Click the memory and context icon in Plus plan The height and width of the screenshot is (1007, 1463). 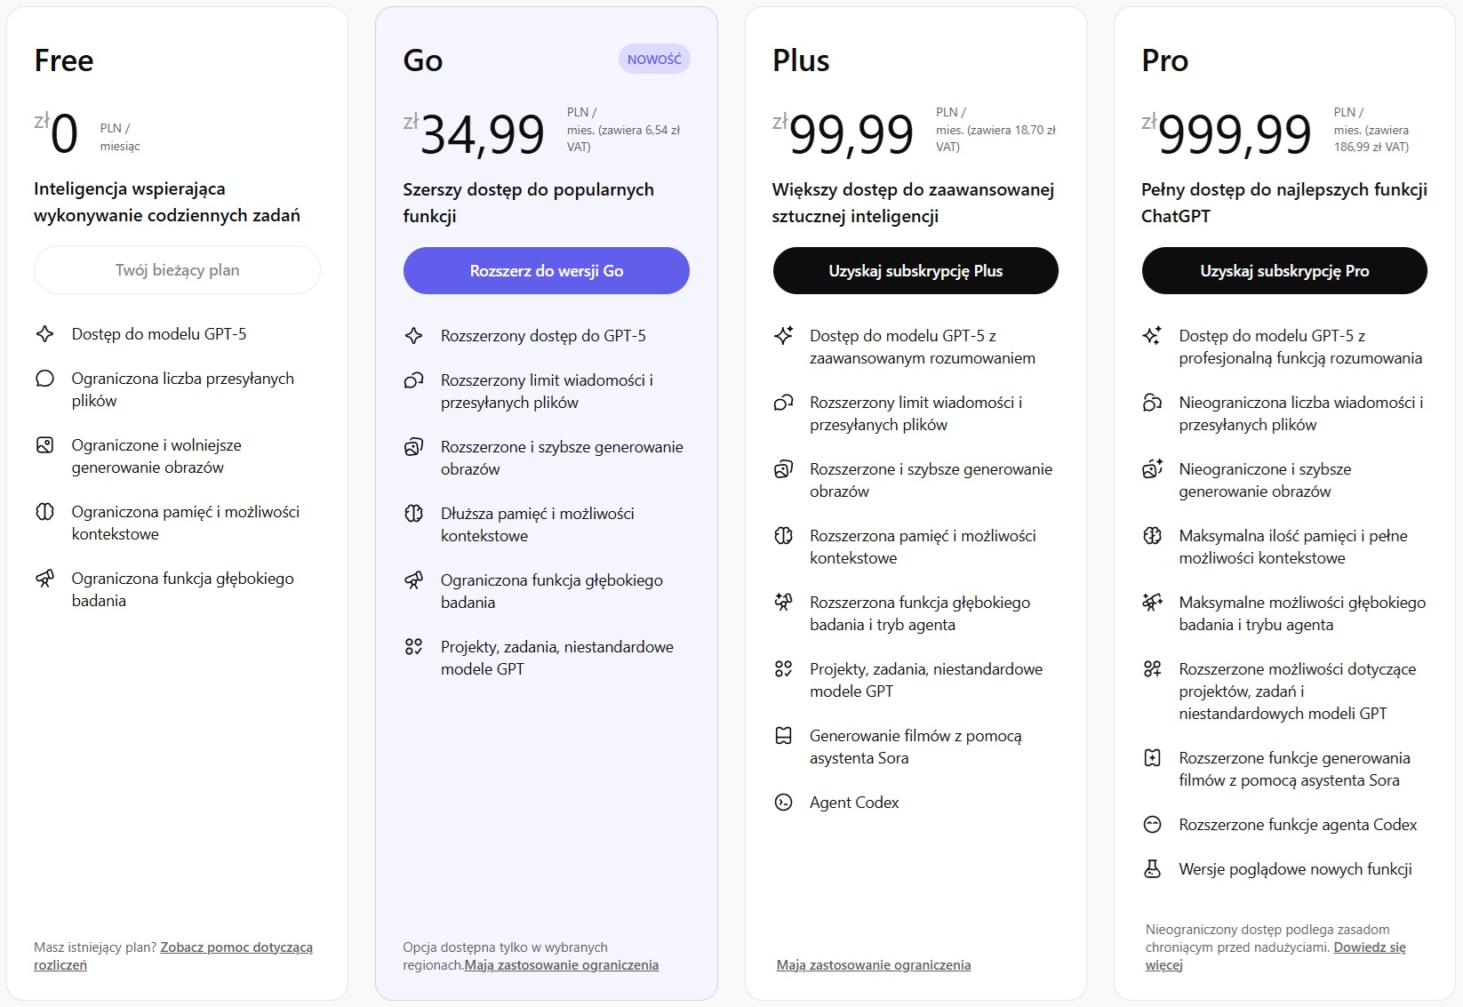tap(783, 535)
